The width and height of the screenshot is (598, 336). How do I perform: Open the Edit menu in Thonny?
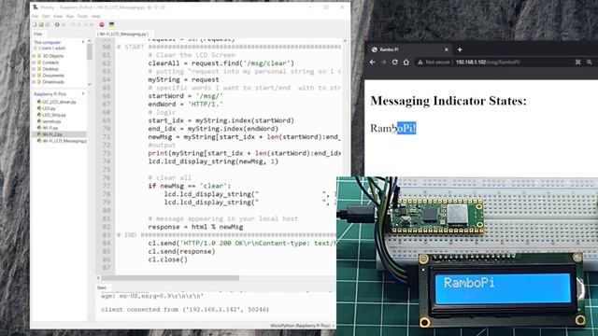(46, 17)
